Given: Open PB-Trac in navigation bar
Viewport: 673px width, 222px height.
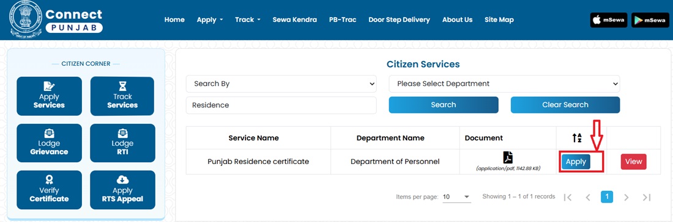Looking at the screenshot, I should click(x=343, y=20).
